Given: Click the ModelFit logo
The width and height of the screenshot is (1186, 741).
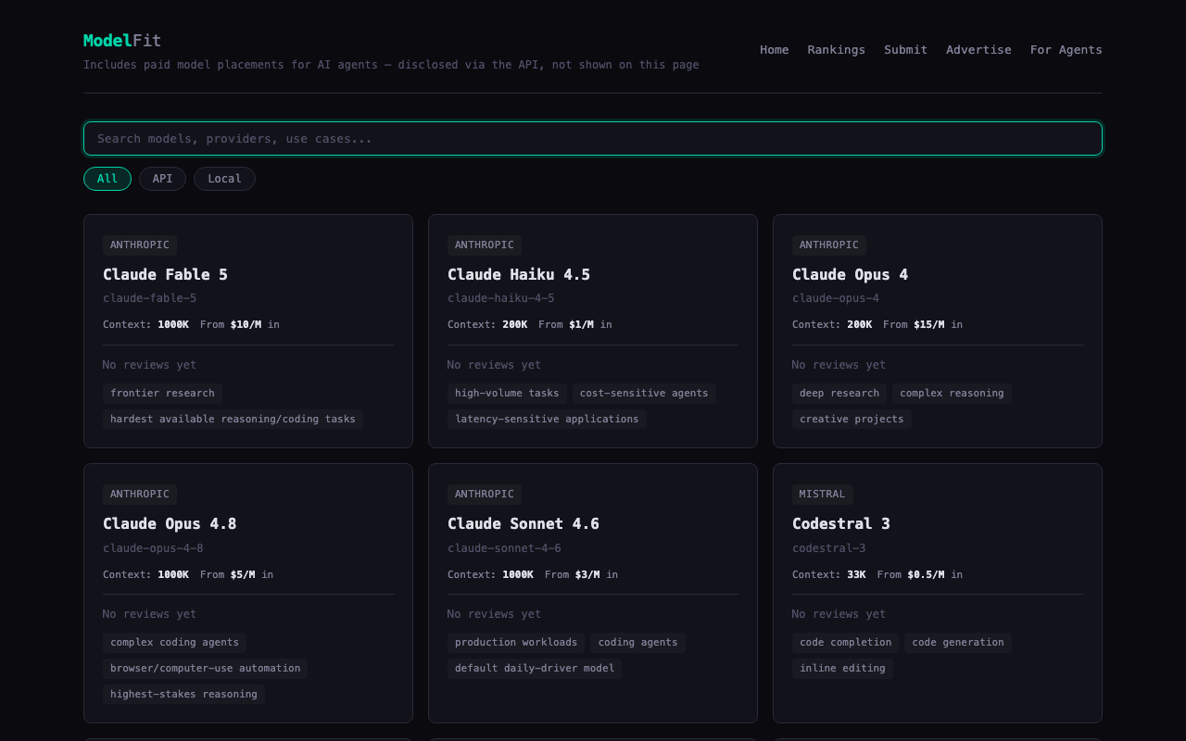Looking at the screenshot, I should [x=122, y=41].
